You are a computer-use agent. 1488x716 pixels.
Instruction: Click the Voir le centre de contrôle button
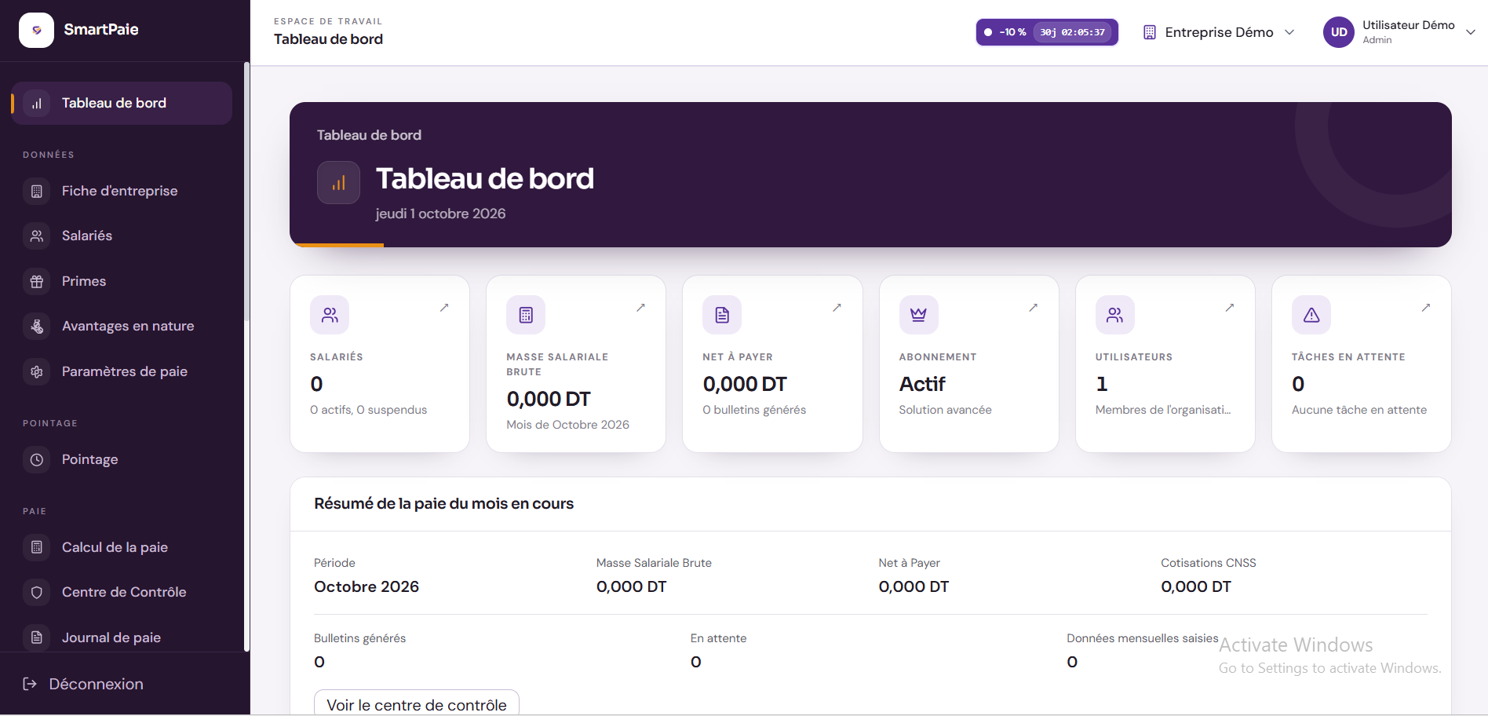click(x=417, y=703)
